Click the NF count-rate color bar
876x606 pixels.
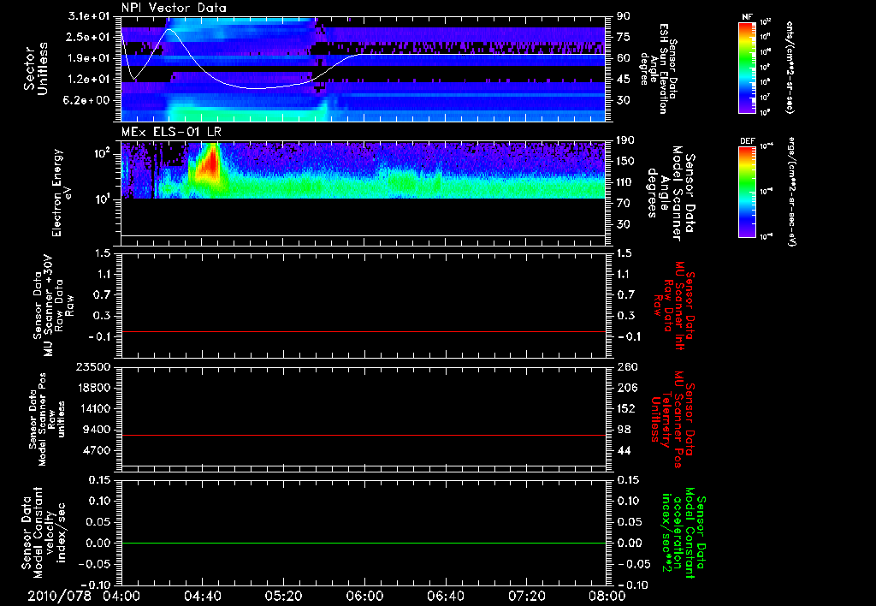tap(748, 68)
